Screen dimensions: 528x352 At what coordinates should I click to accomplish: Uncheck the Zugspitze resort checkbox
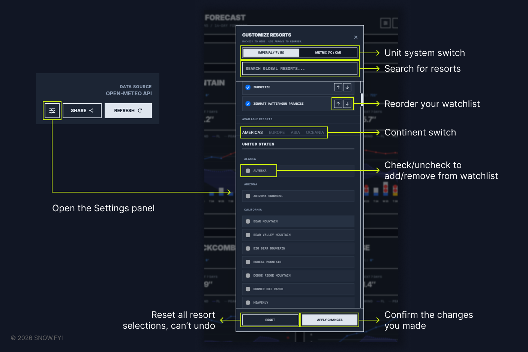pyautogui.click(x=248, y=87)
